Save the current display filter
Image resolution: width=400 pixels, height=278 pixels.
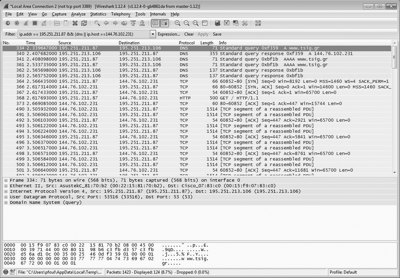(217, 34)
